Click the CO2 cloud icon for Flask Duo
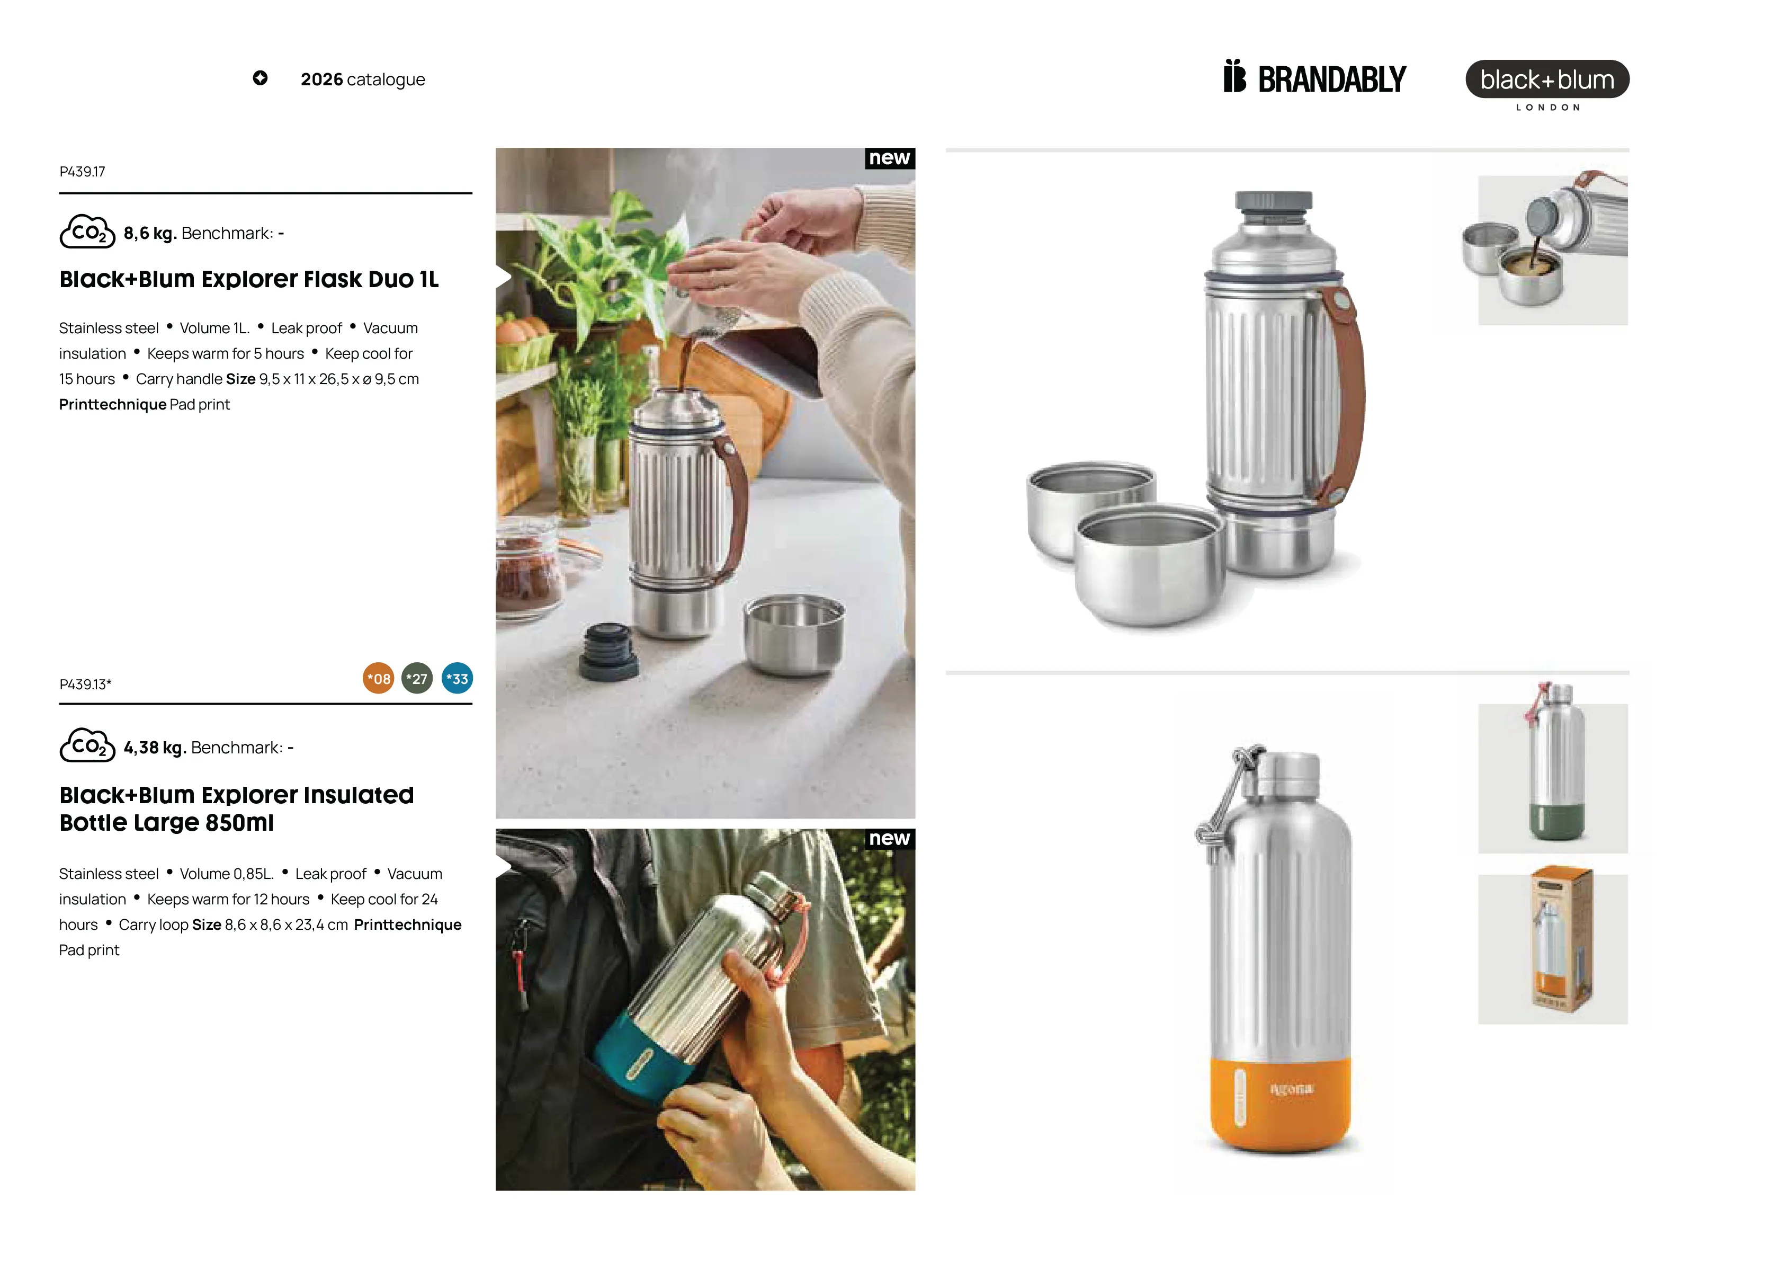1772x1262 pixels. click(x=87, y=232)
